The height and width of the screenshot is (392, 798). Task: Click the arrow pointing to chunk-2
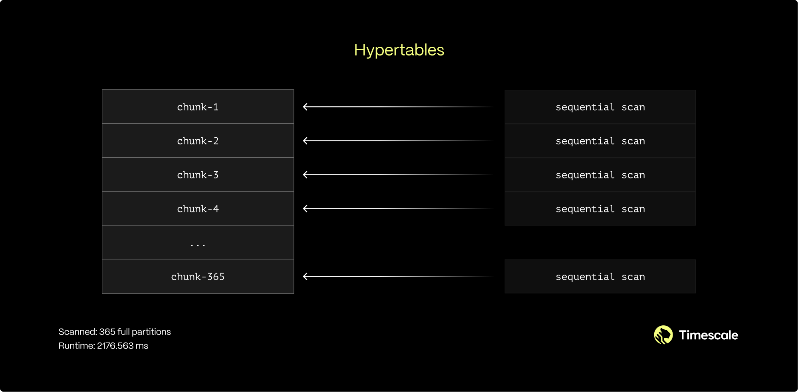(397, 141)
